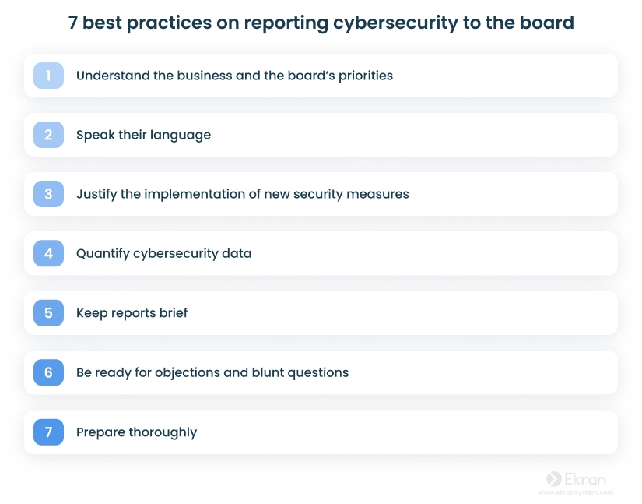642x504 pixels.
Task: Open the www.ekransystem.com link
Action: pos(576,492)
